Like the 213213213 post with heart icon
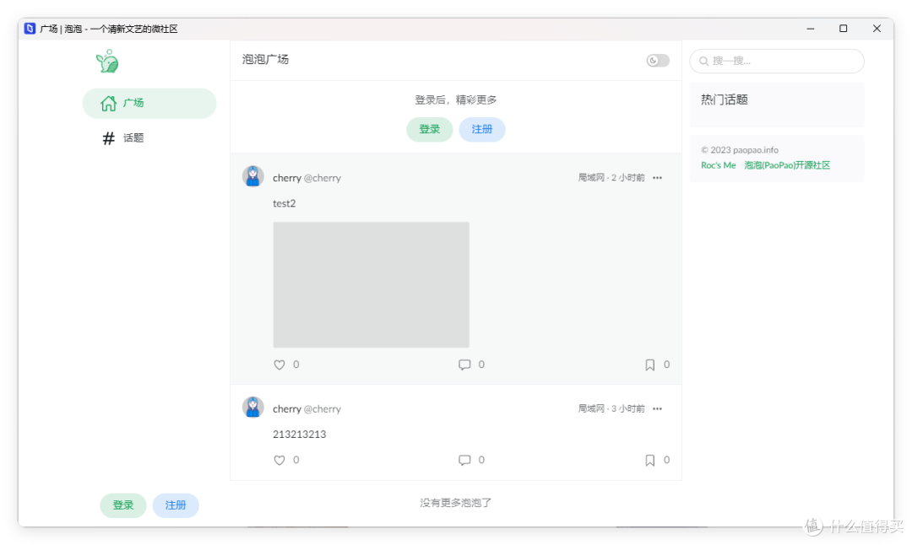This screenshot has width=912, height=545. tap(280, 460)
